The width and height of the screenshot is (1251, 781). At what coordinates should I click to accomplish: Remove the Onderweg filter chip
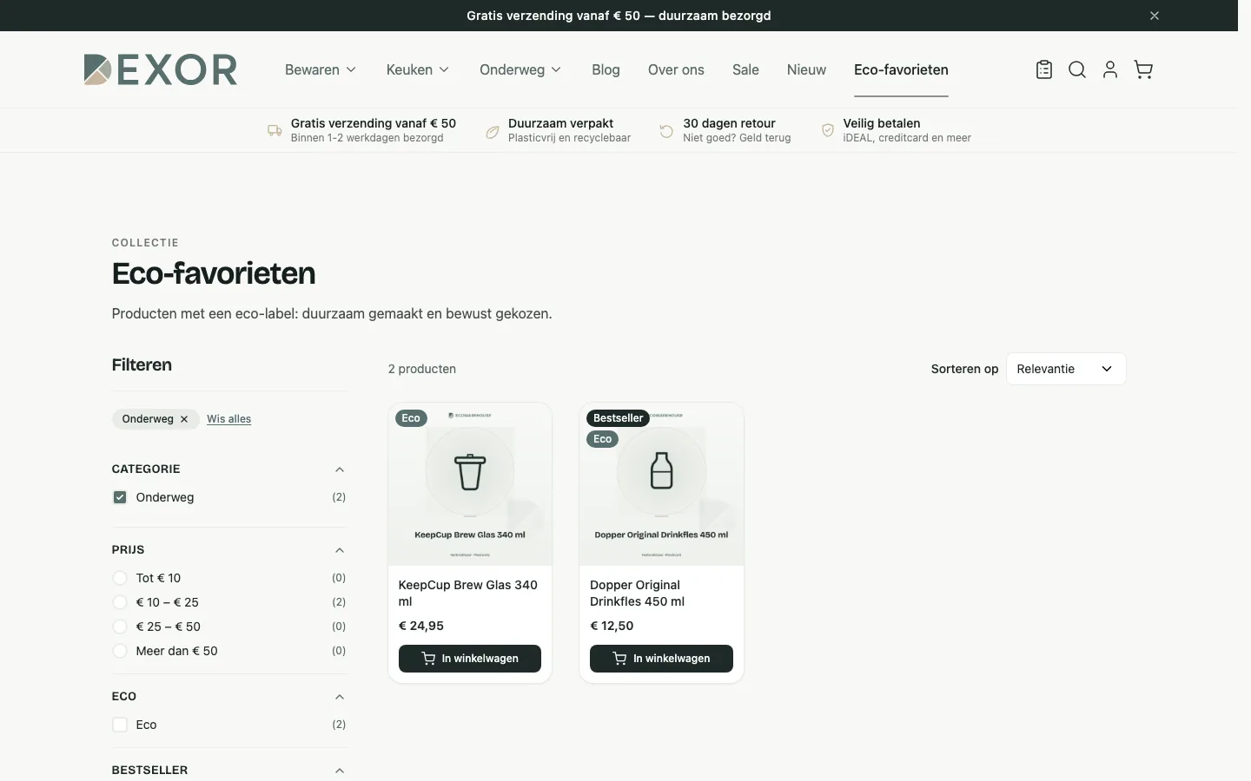pyautogui.click(x=184, y=419)
